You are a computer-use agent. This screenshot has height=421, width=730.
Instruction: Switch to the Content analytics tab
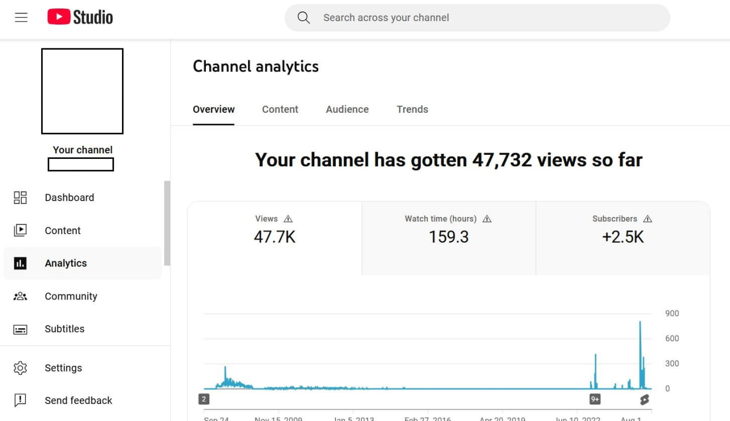tap(280, 109)
